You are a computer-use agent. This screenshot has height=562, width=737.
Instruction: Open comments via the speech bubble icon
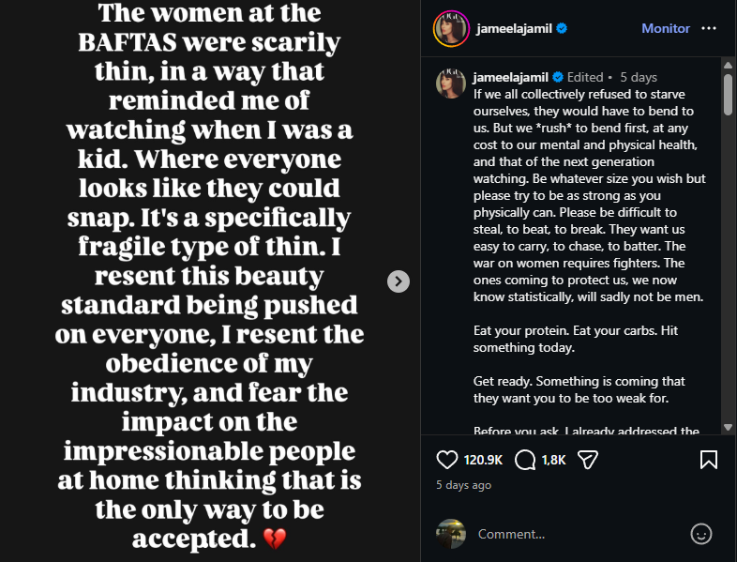coord(526,460)
